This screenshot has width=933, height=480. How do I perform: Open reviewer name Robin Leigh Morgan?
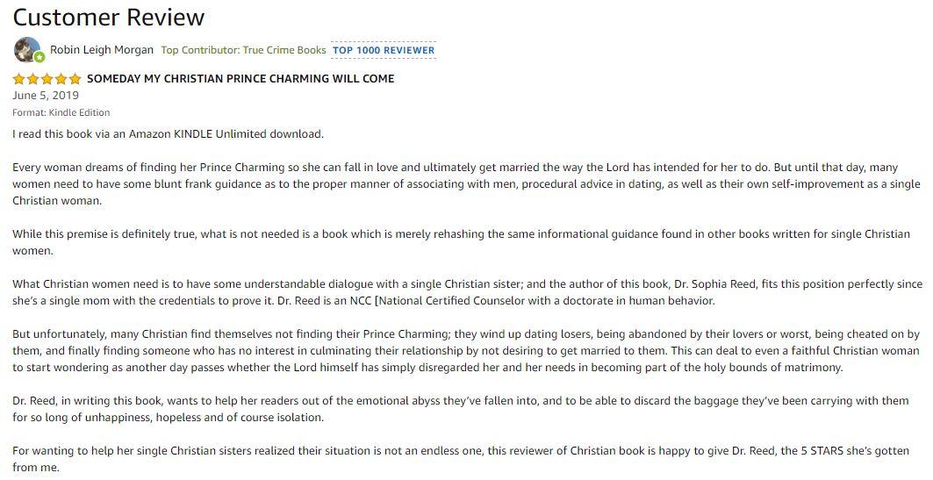click(102, 50)
